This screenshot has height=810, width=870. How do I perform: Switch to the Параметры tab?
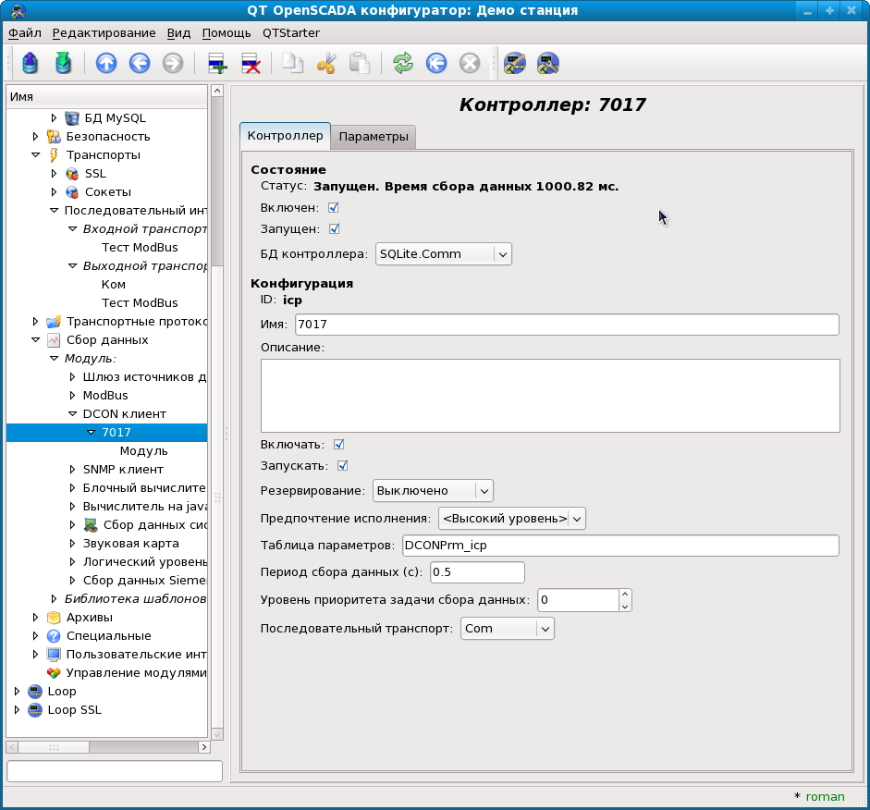374,137
